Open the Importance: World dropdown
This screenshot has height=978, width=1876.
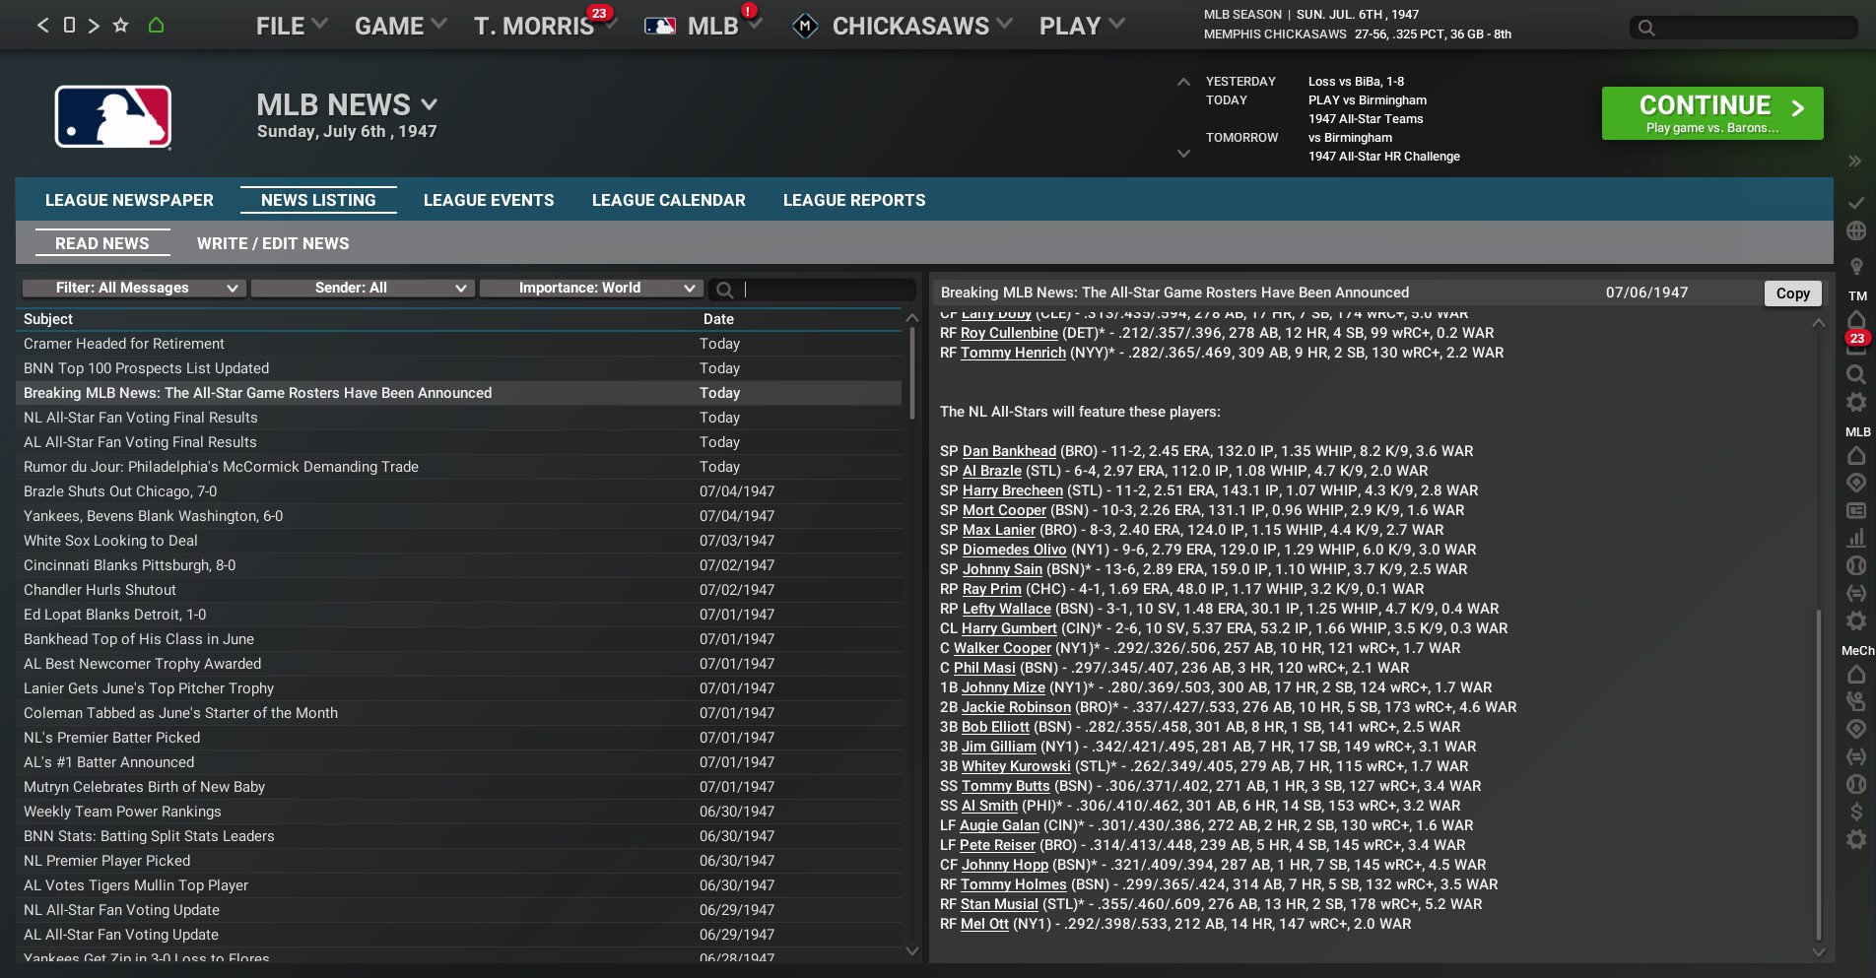coord(589,288)
